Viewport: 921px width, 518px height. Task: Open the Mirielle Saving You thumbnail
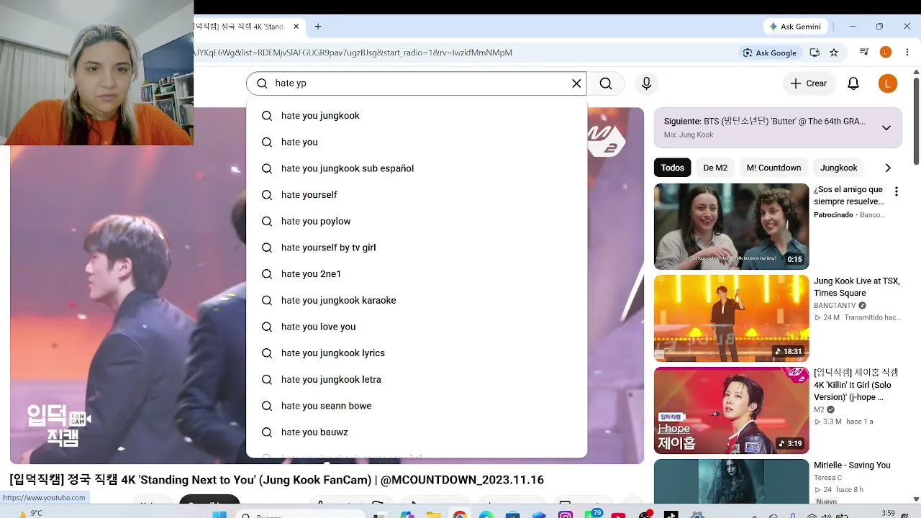click(x=731, y=481)
